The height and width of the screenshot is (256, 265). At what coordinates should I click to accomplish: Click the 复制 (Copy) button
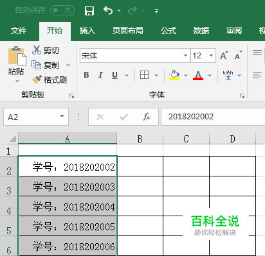(x=45, y=65)
